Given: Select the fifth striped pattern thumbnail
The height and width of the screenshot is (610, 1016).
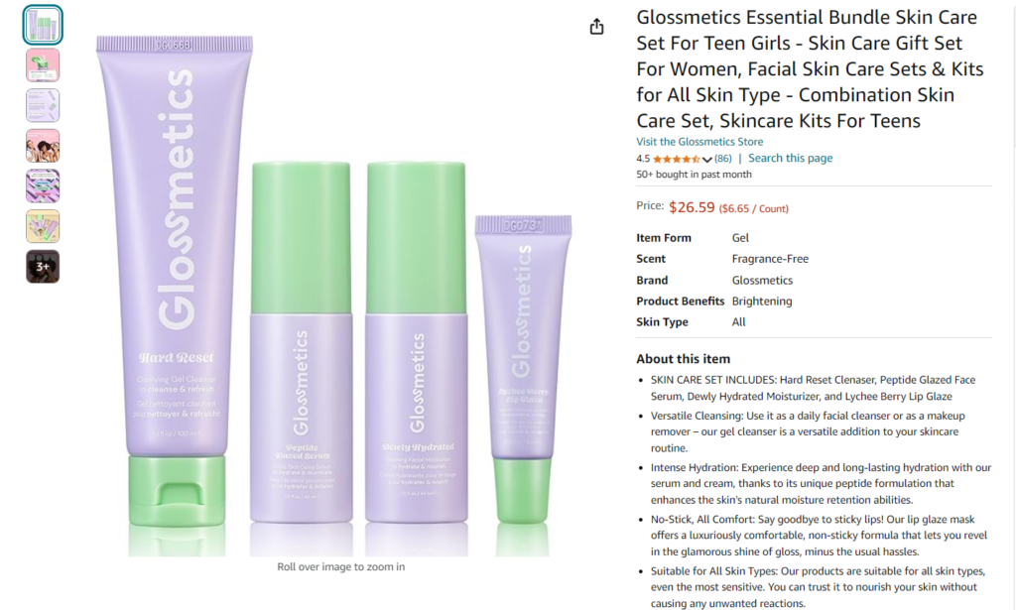Looking at the screenshot, I should 43,185.
